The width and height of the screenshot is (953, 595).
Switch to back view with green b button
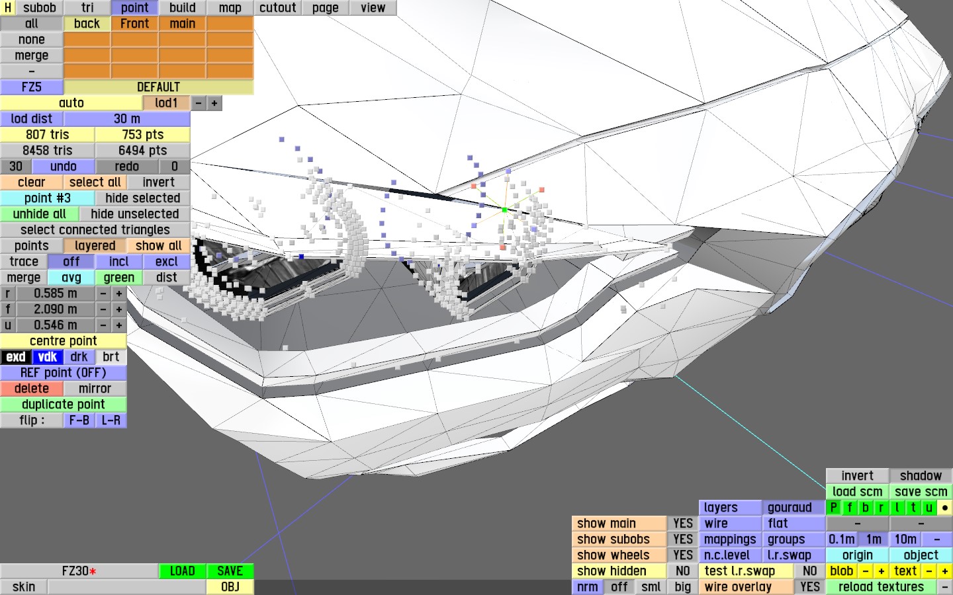click(x=866, y=508)
